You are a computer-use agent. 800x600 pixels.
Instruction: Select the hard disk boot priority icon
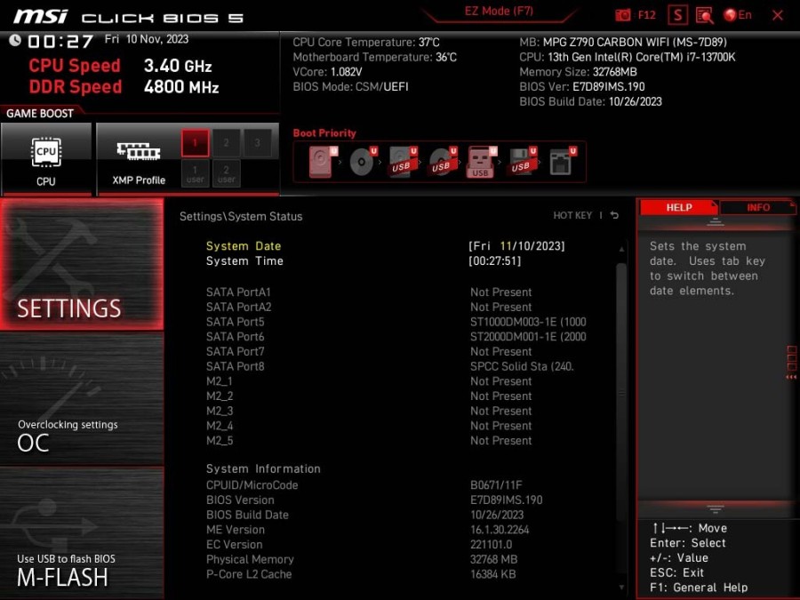coord(322,162)
